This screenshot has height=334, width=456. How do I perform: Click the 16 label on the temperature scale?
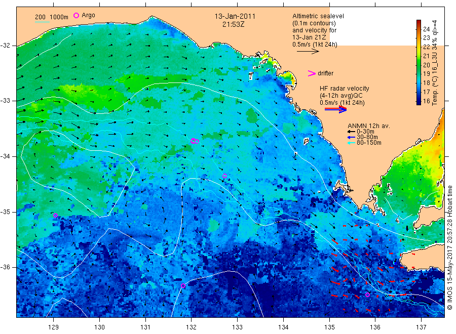426,101
